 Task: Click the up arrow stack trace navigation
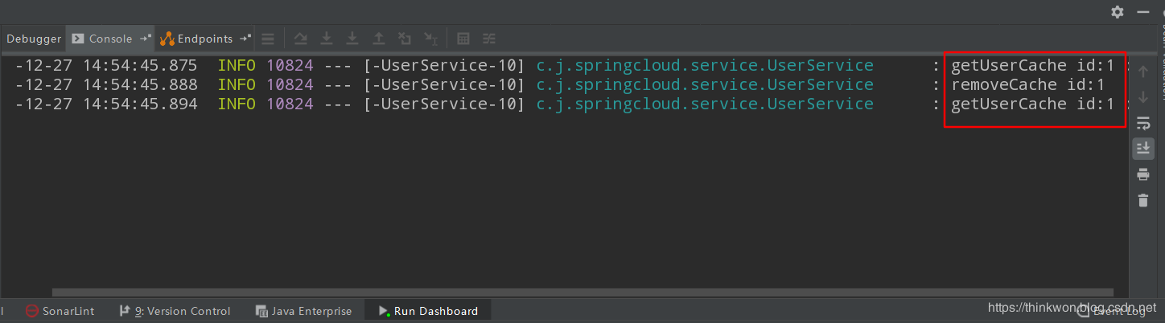click(1142, 72)
